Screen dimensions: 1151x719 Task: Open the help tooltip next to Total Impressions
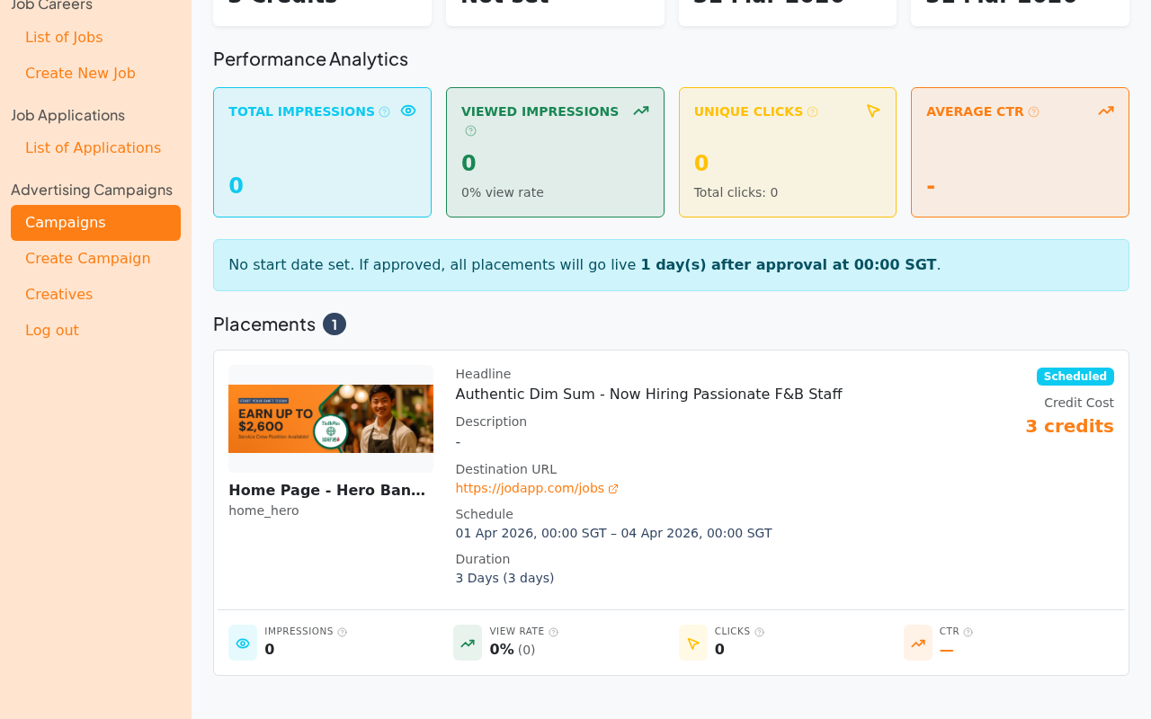click(386, 110)
